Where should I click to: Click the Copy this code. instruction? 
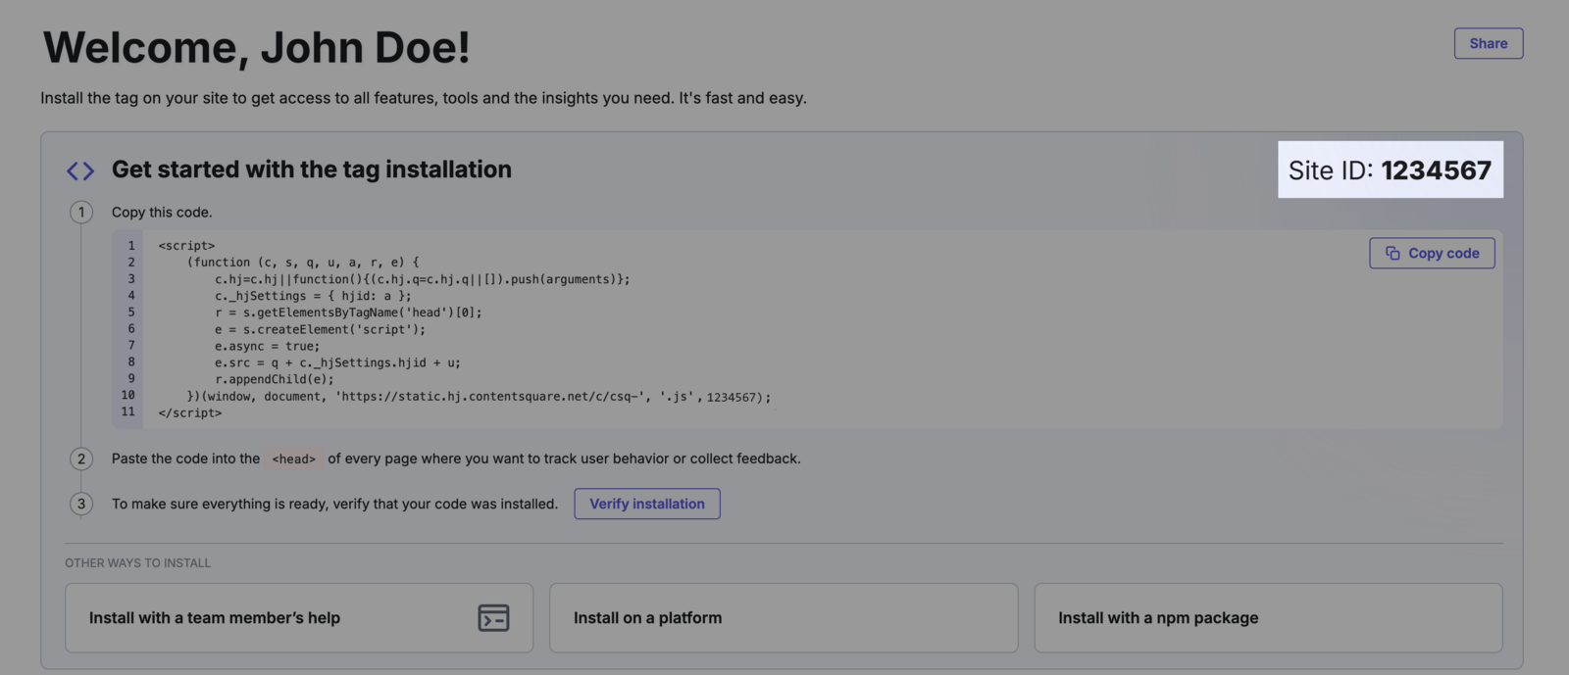pyautogui.click(x=162, y=213)
